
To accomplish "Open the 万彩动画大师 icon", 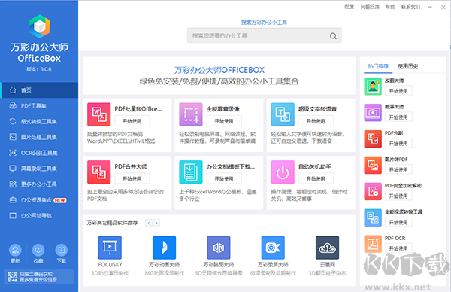I will (x=164, y=248).
